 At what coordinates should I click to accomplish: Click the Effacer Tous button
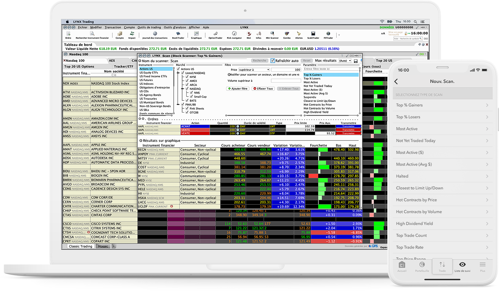[263, 89]
